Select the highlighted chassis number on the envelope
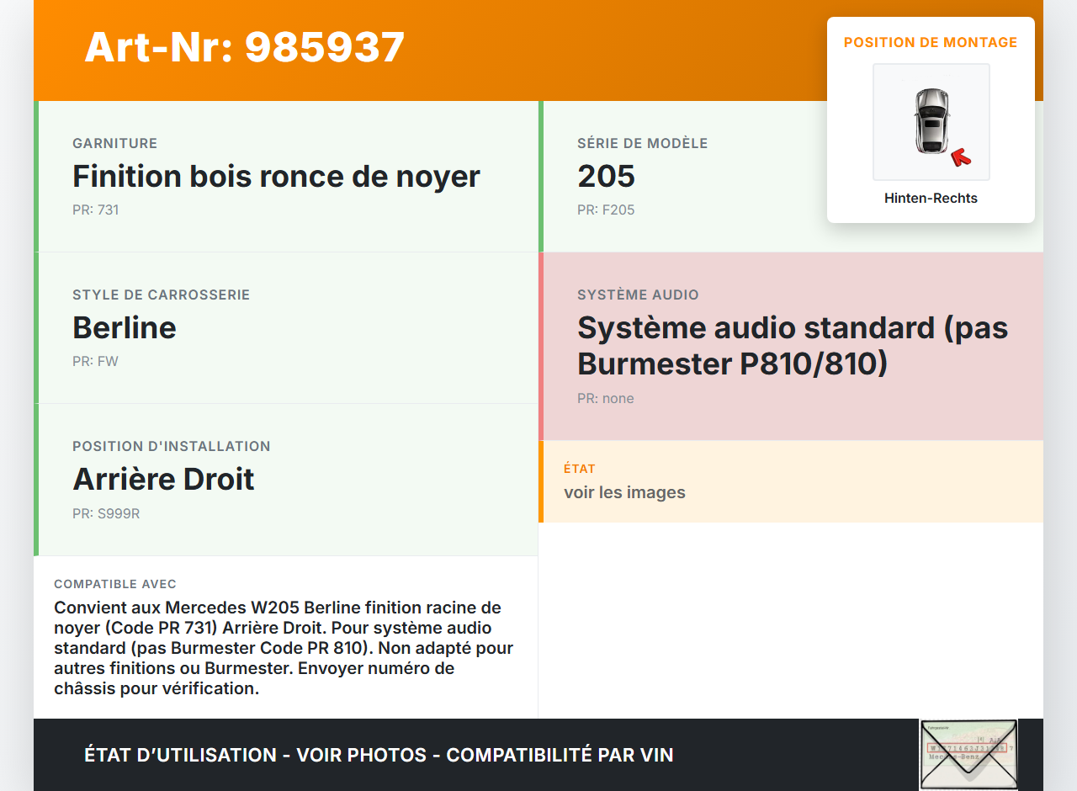This screenshot has width=1077, height=791. pyautogui.click(x=967, y=746)
